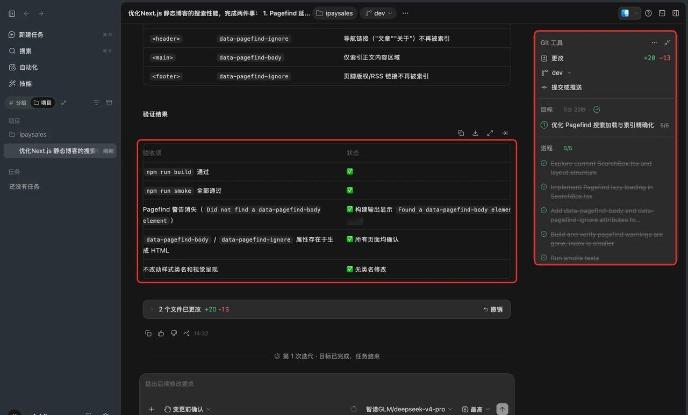
Task: Click the table's arrow-to-bar icon
Action: [504, 133]
